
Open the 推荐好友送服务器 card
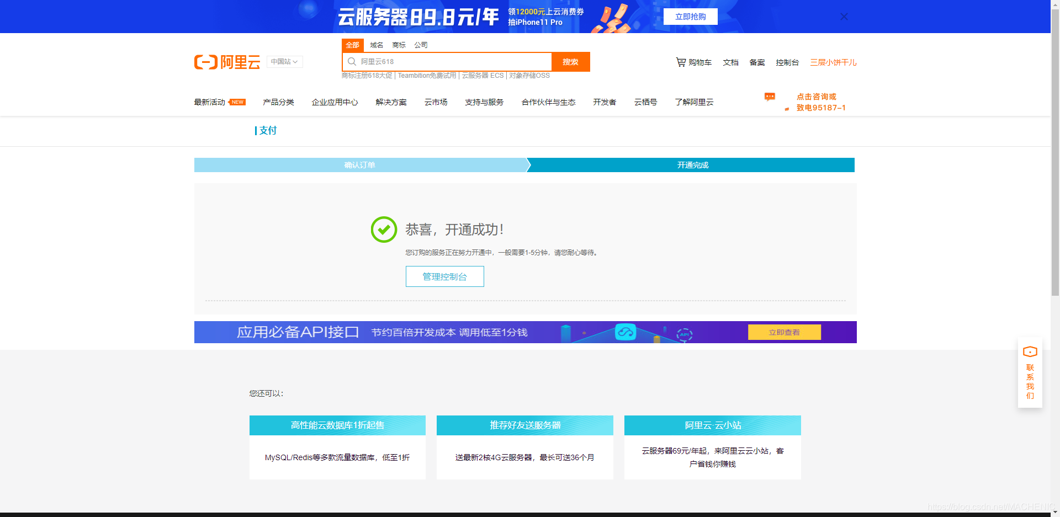[x=525, y=425]
